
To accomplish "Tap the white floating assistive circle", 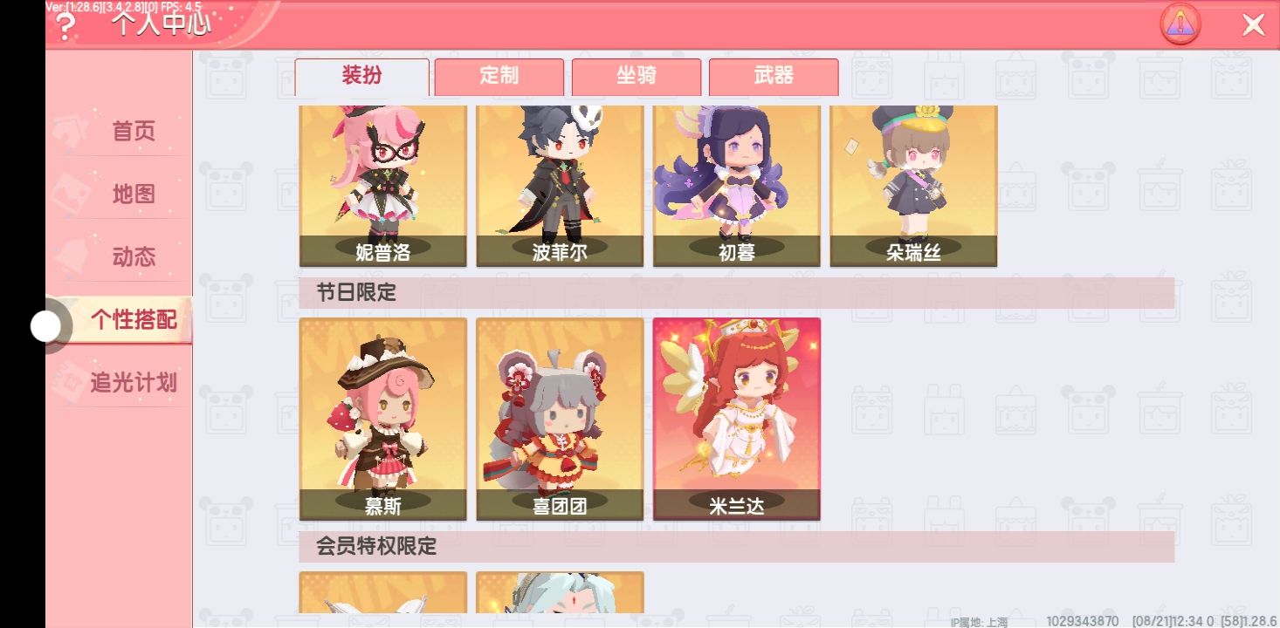I will tap(46, 327).
